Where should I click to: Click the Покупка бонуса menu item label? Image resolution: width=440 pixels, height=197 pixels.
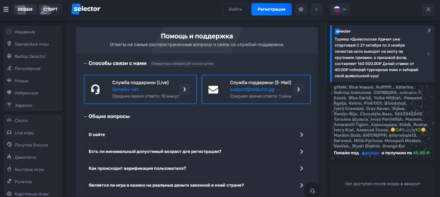point(31,145)
